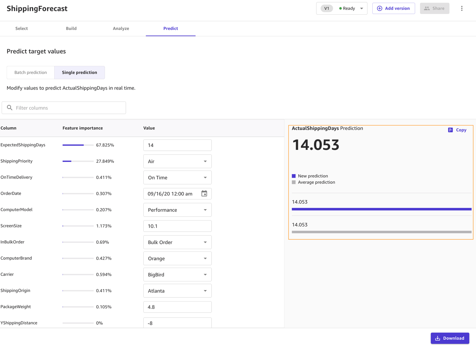
Task: Select the Single prediction toggle
Action: [79, 72]
